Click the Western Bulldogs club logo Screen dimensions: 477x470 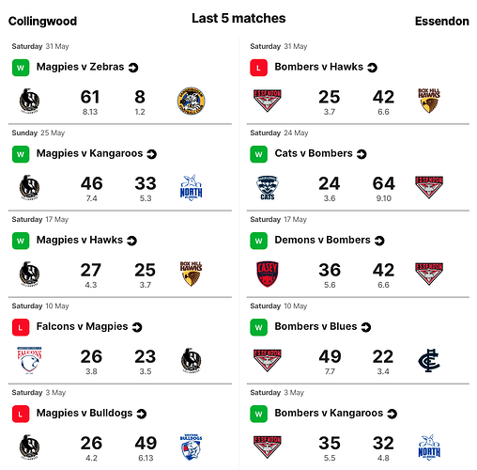191,446
